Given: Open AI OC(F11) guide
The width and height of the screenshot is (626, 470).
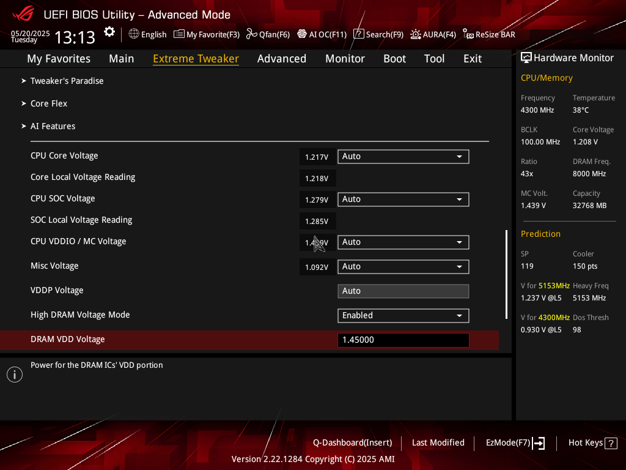Looking at the screenshot, I should [322, 34].
